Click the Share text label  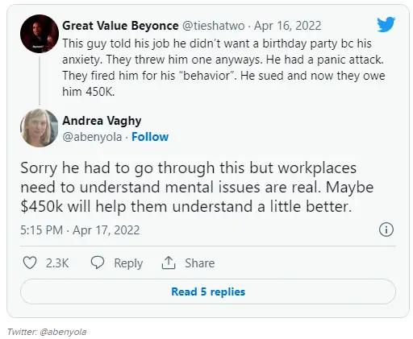tap(199, 263)
